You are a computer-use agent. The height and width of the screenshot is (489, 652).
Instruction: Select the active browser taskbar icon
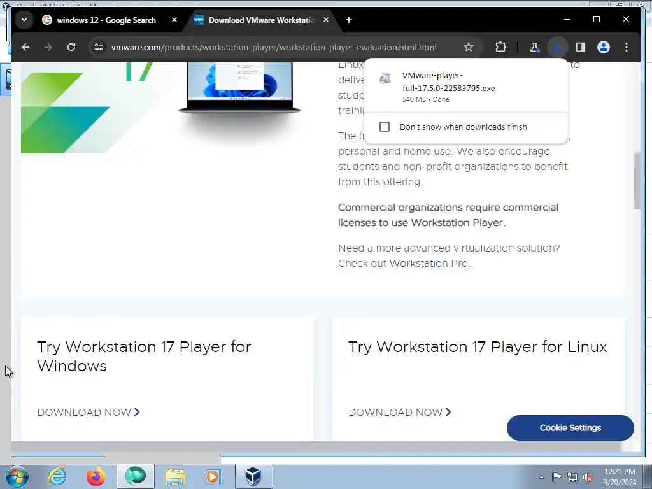136,476
